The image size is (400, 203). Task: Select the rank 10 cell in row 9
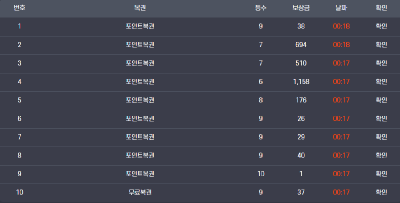click(261, 174)
